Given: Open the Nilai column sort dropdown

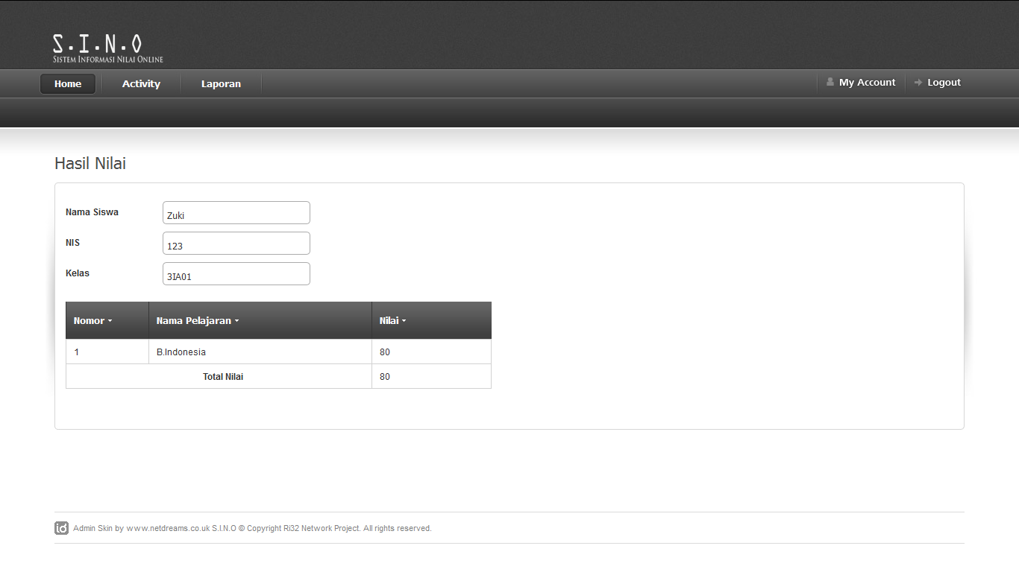Looking at the screenshot, I should tap(403, 320).
